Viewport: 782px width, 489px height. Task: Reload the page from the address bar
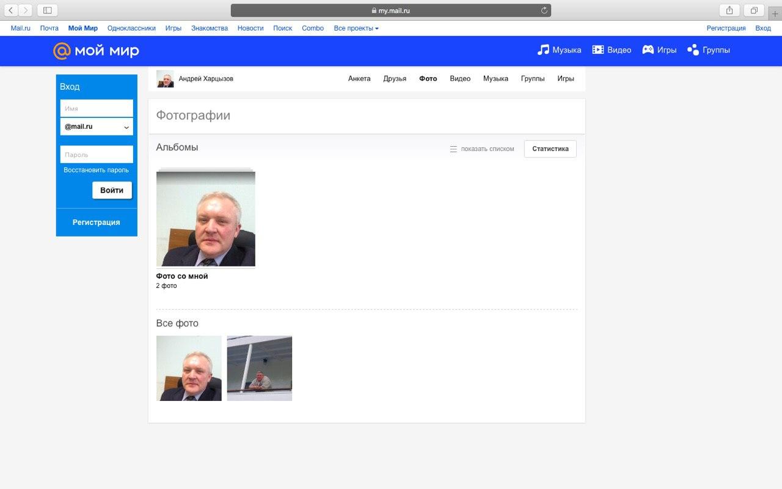click(x=544, y=10)
